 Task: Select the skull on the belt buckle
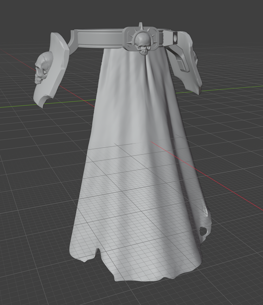click(143, 44)
